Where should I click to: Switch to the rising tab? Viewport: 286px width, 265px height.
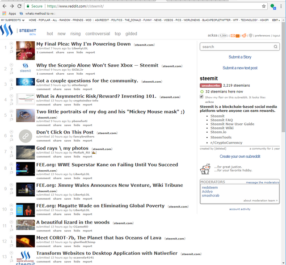coord(76,34)
